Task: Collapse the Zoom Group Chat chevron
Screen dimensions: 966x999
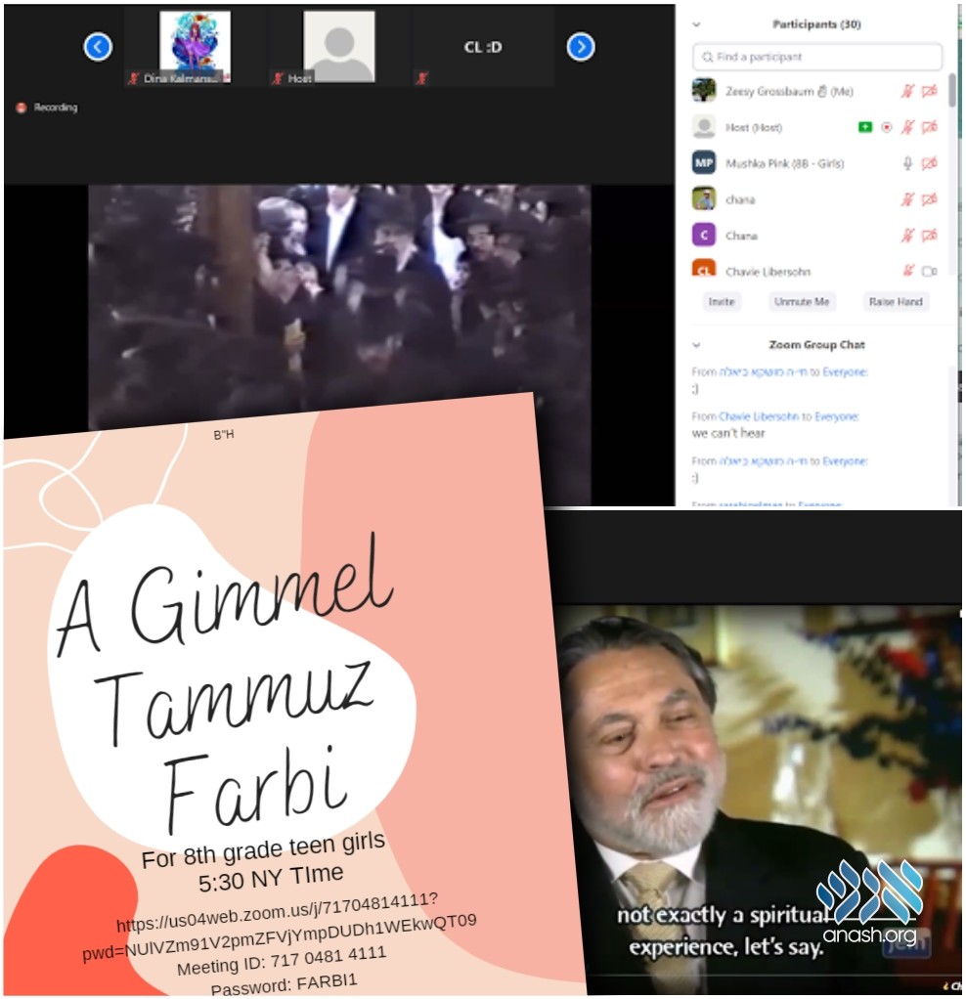Action: [x=696, y=345]
